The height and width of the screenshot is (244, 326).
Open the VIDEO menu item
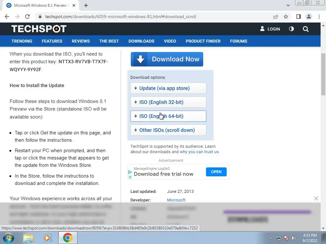click(x=170, y=41)
